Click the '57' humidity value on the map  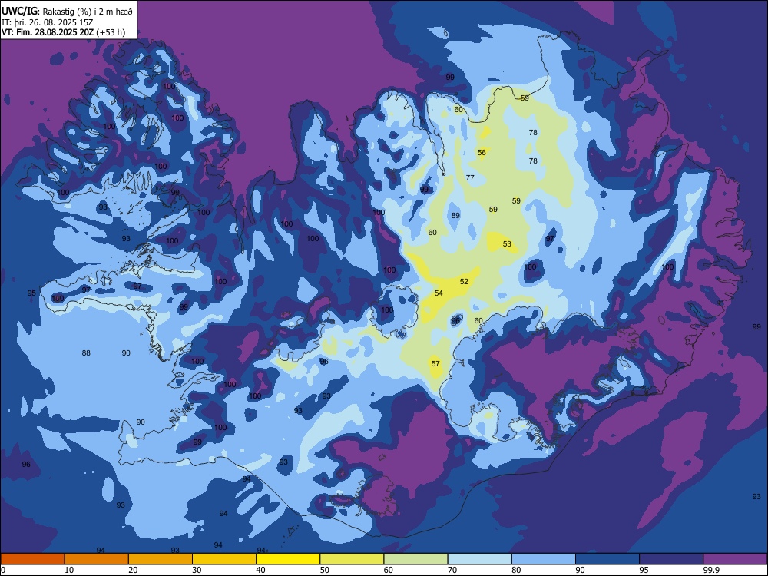click(435, 363)
